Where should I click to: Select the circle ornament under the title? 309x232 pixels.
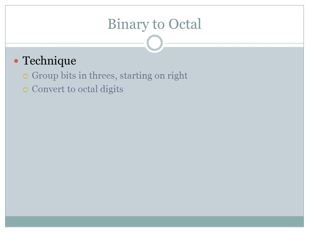[x=155, y=43]
